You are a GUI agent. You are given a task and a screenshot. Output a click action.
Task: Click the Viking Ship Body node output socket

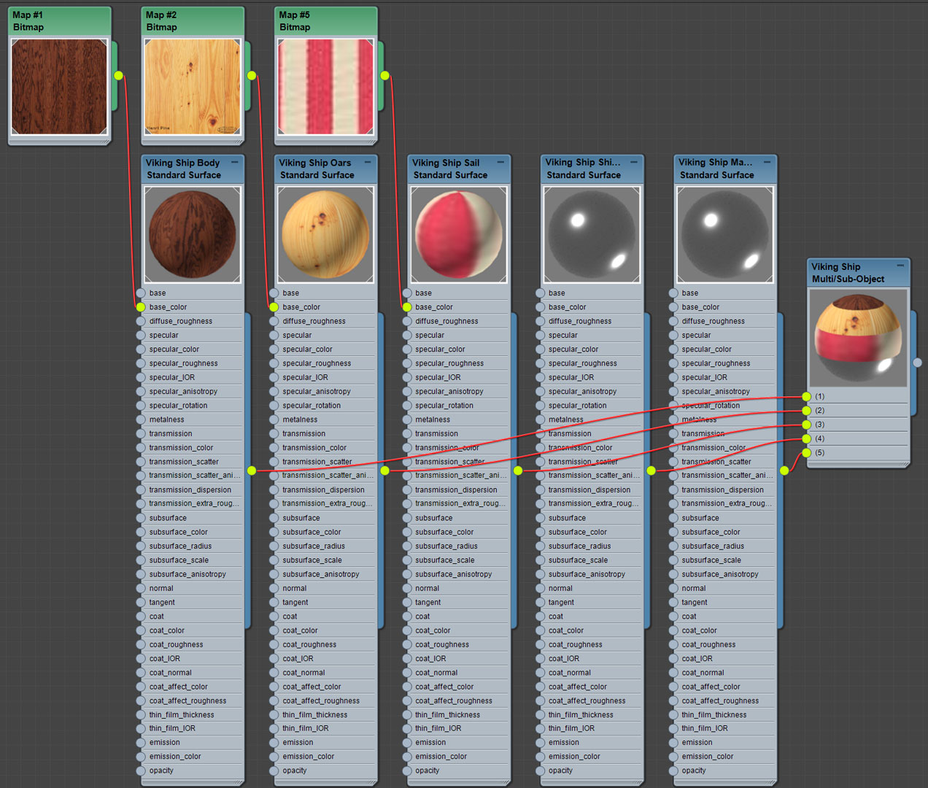(x=252, y=471)
